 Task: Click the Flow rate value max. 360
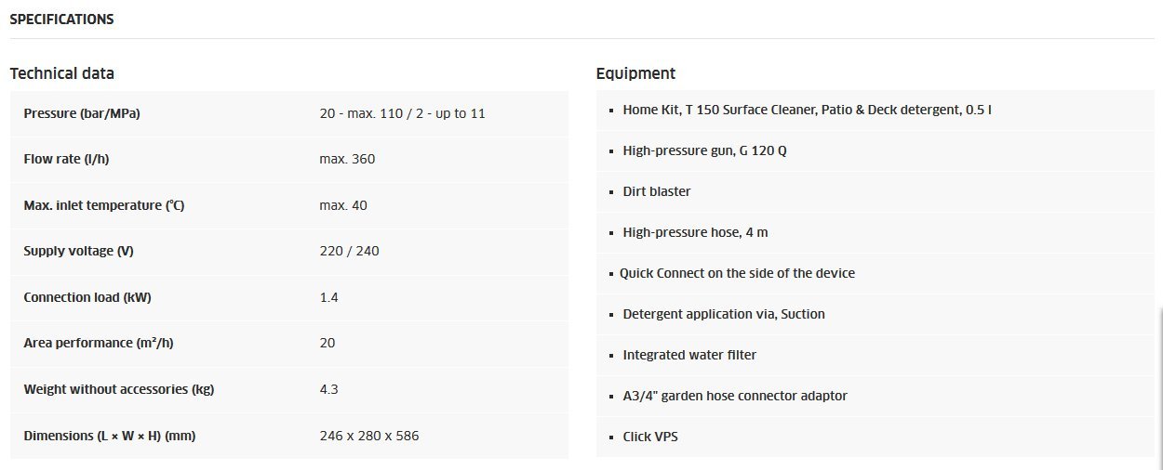(x=347, y=159)
